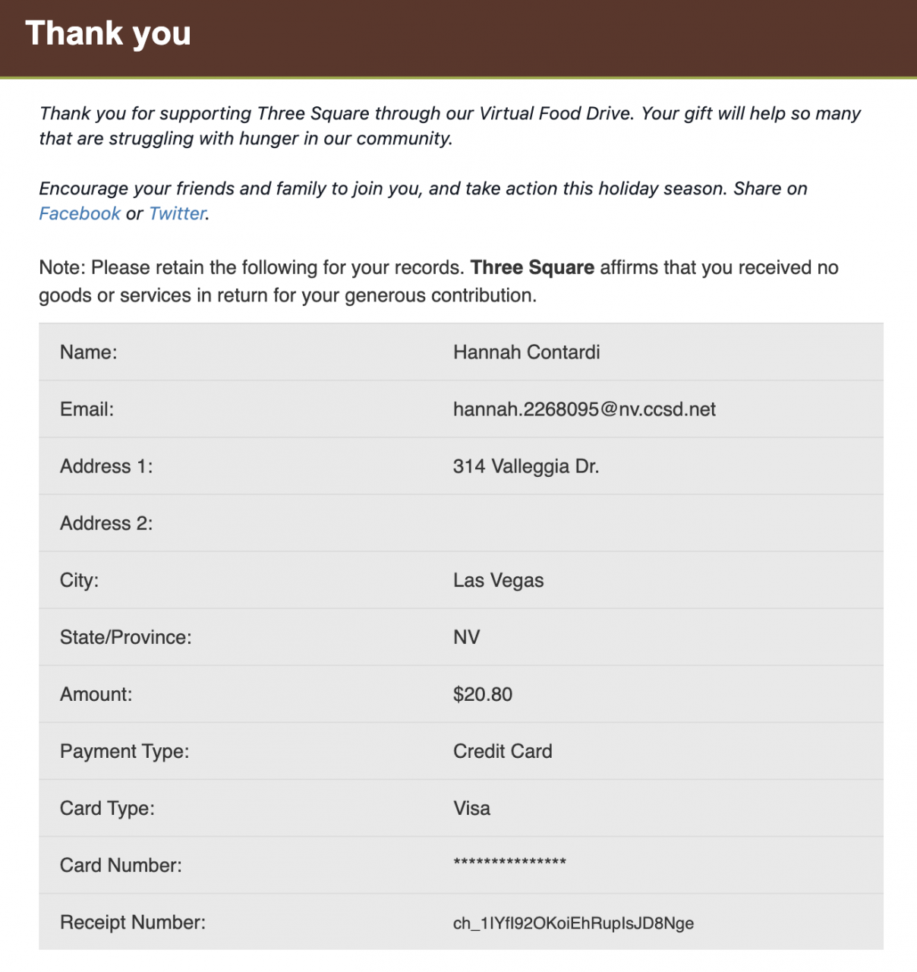The width and height of the screenshot is (917, 972).
Task: Click the "State/Province:" row label
Action: tap(125, 637)
